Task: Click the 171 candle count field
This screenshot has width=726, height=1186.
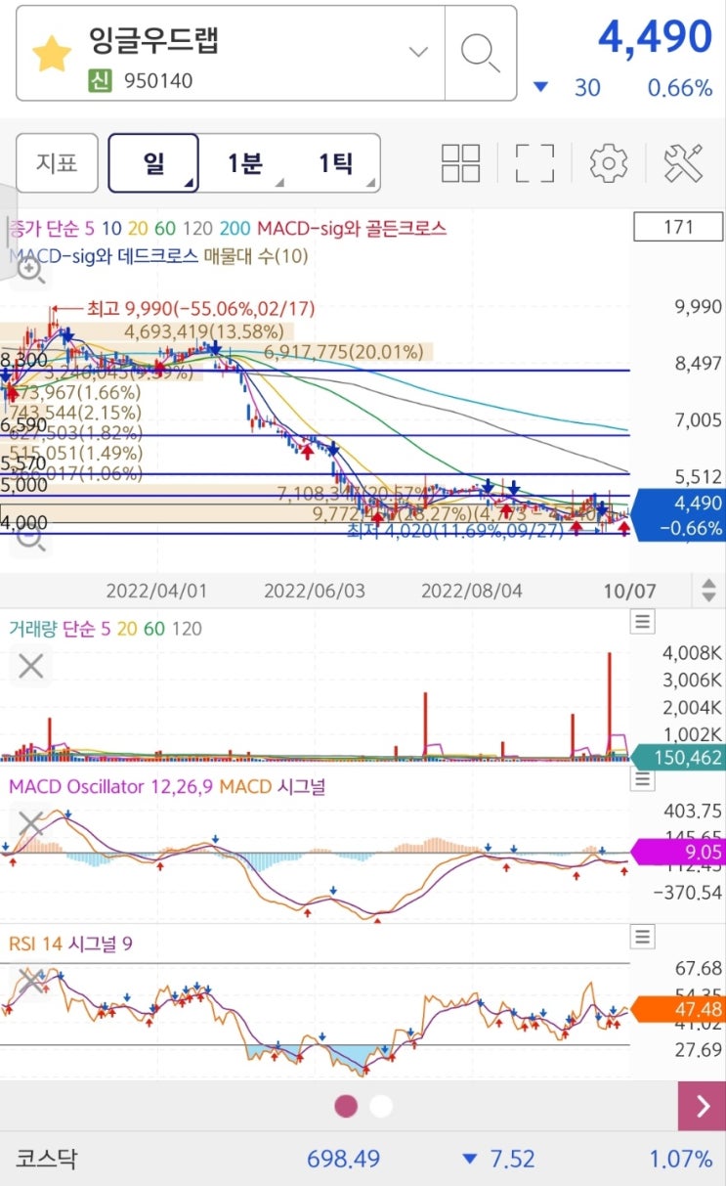Action: pos(678,227)
